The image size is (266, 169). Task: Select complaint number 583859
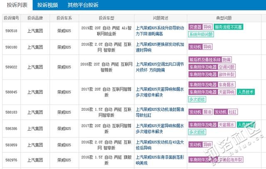[11, 145]
